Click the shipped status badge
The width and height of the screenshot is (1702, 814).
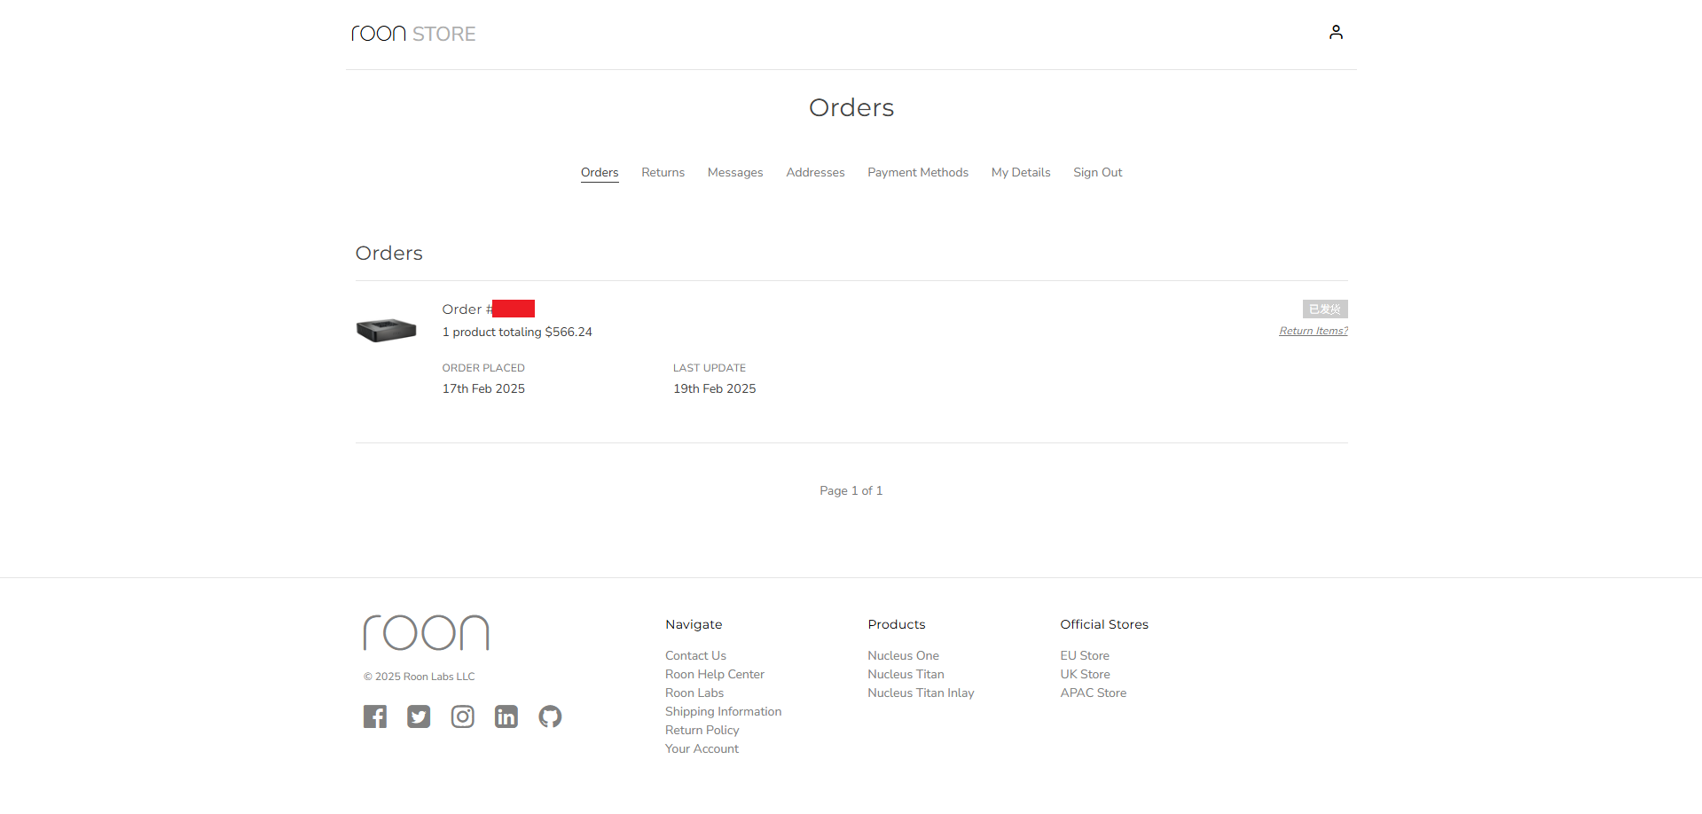[1325, 309]
